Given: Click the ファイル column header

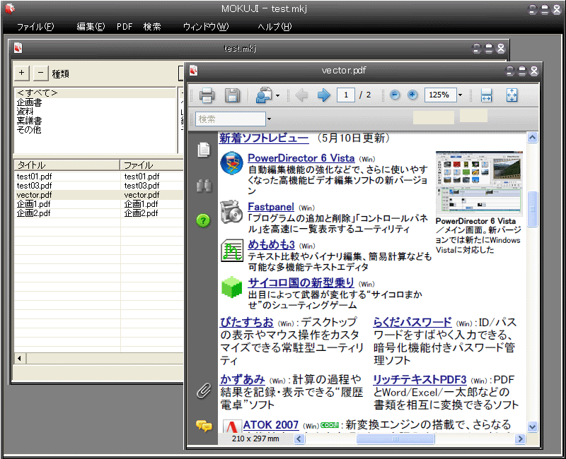Looking at the screenshot, I should pos(152,165).
